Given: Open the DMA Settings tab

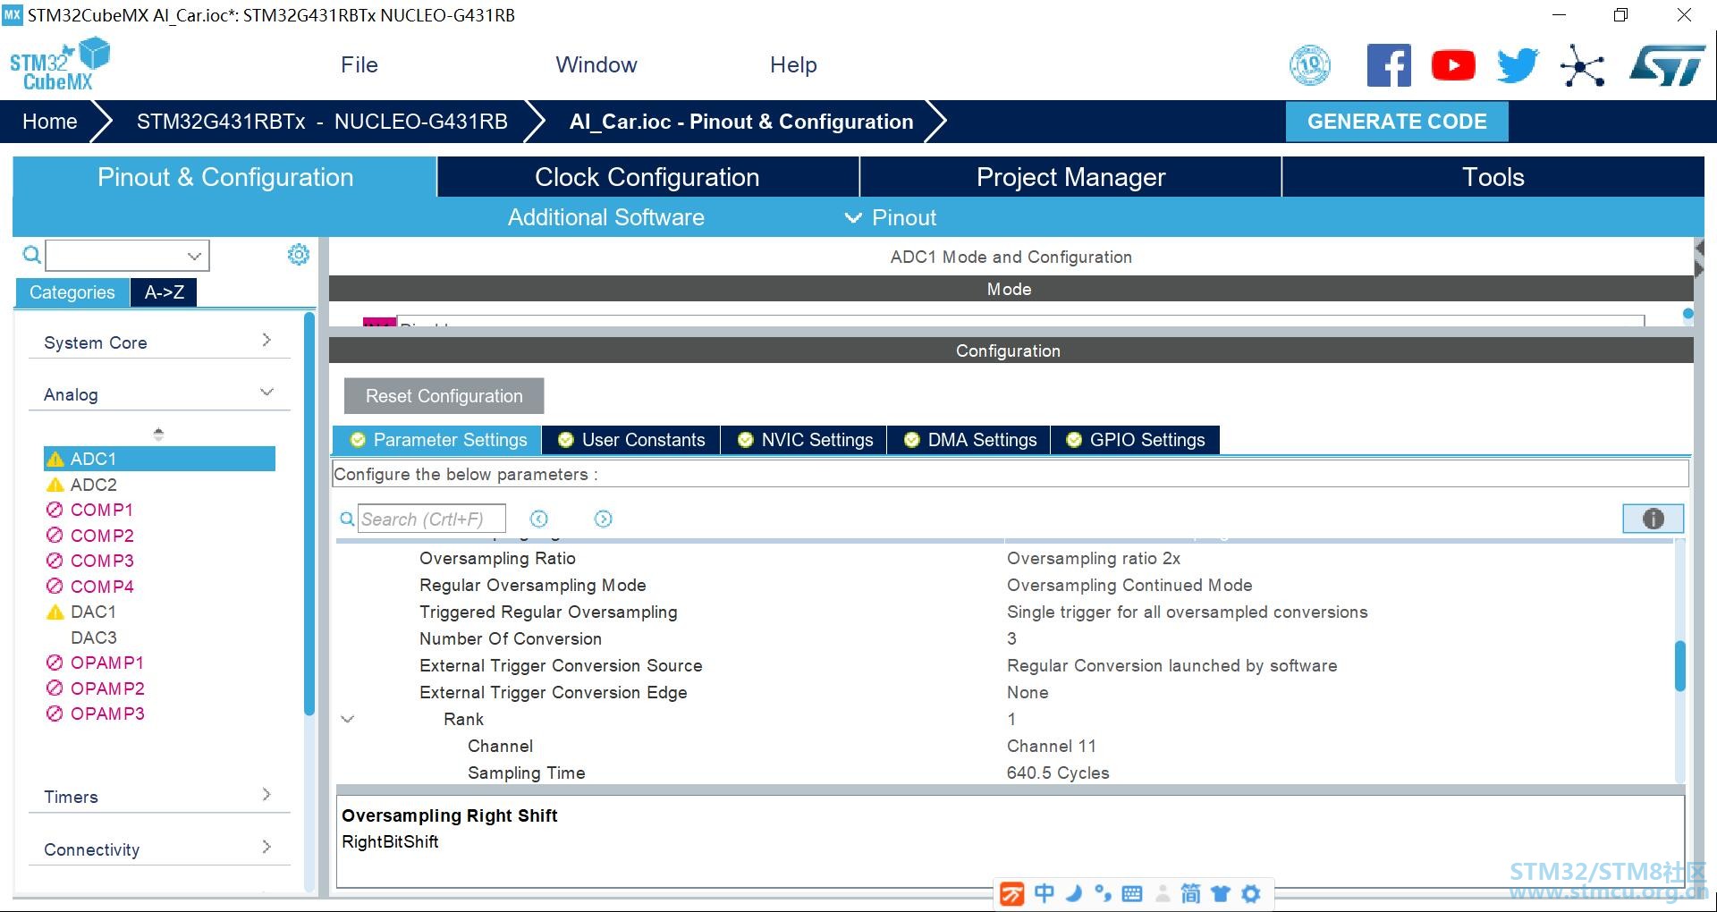Looking at the screenshot, I should coord(969,440).
